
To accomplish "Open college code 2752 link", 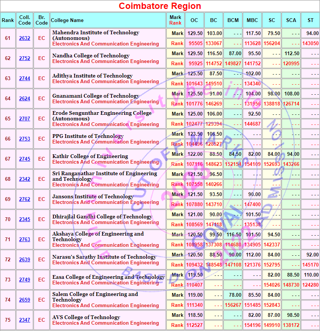I will pos(25,59).
